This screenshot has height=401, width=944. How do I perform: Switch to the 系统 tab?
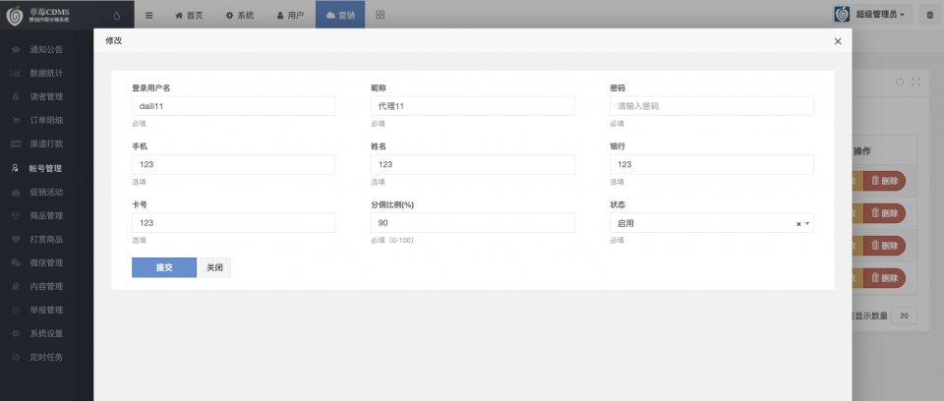[x=240, y=16]
